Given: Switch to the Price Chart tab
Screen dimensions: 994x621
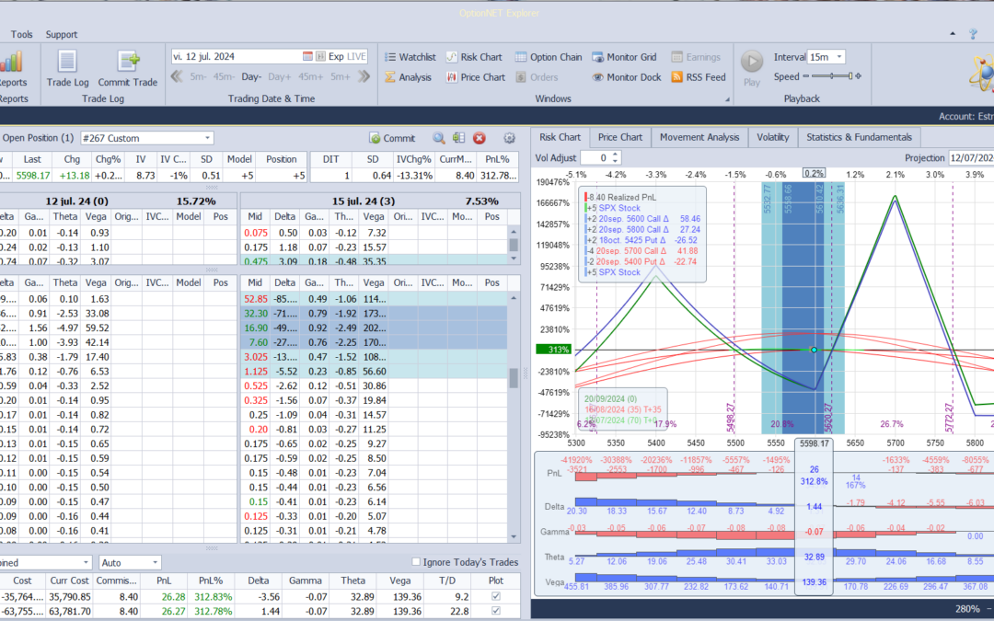Looking at the screenshot, I should [x=620, y=137].
